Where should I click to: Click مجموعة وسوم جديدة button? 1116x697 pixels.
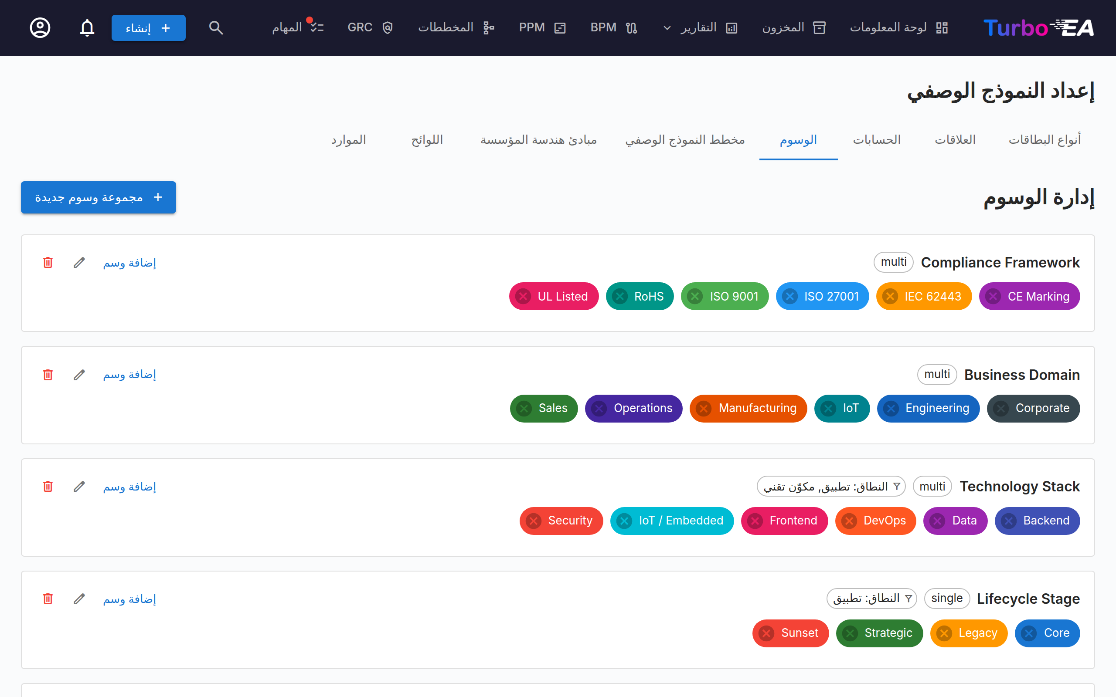(x=98, y=197)
